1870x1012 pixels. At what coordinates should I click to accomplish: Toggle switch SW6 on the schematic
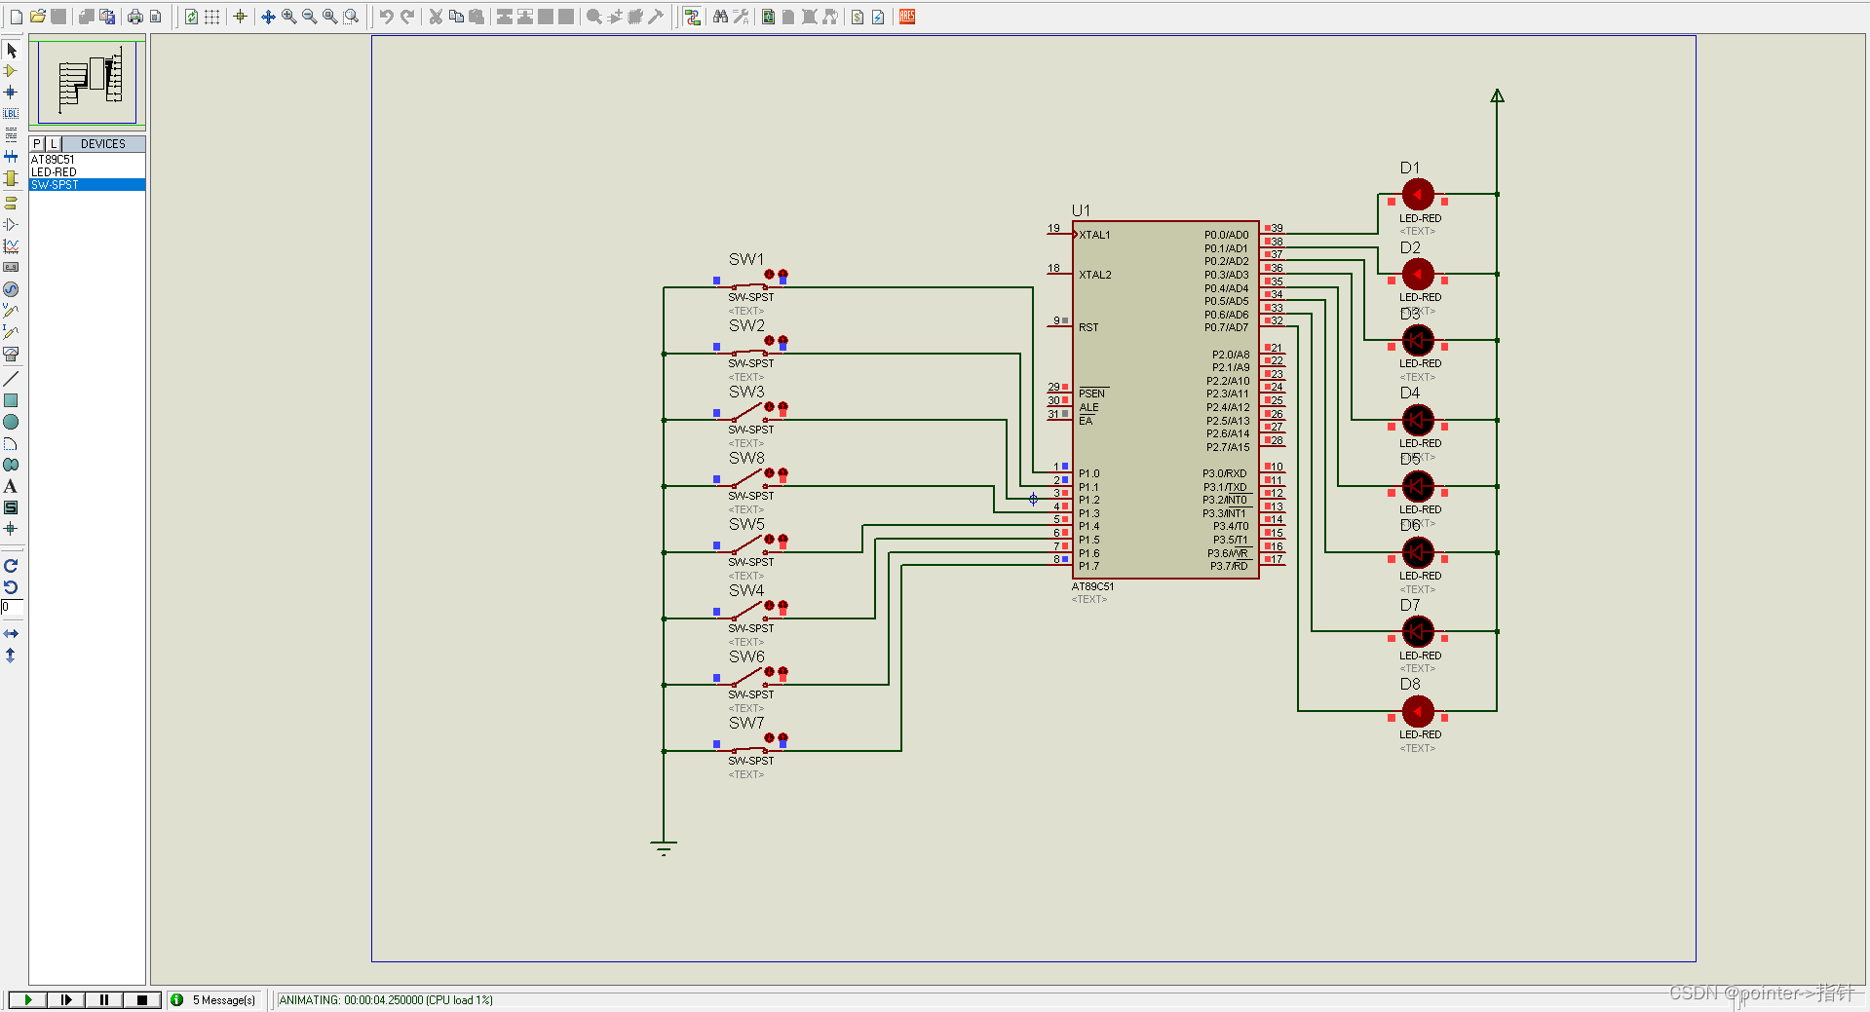749,681
